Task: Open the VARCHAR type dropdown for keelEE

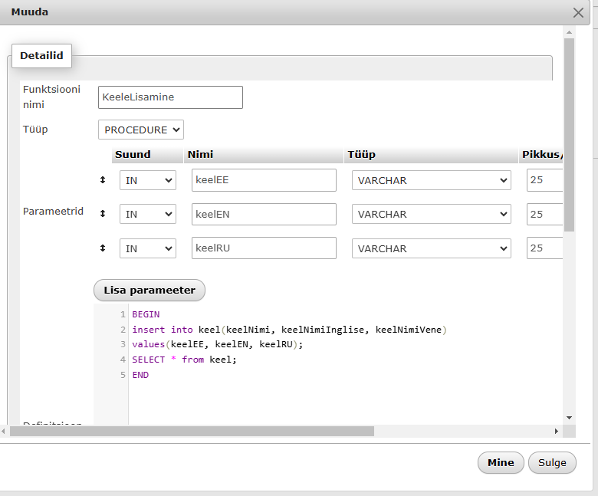Action: point(432,180)
